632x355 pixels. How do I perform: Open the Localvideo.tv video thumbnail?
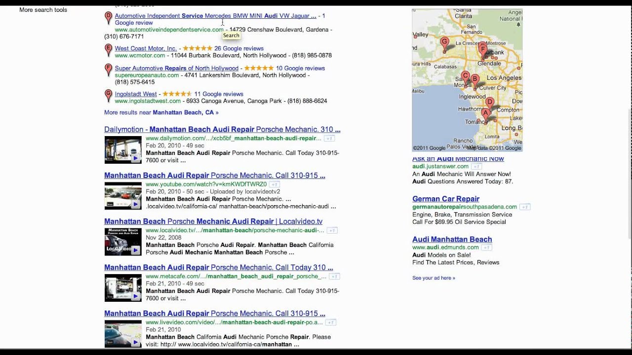[123, 242]
